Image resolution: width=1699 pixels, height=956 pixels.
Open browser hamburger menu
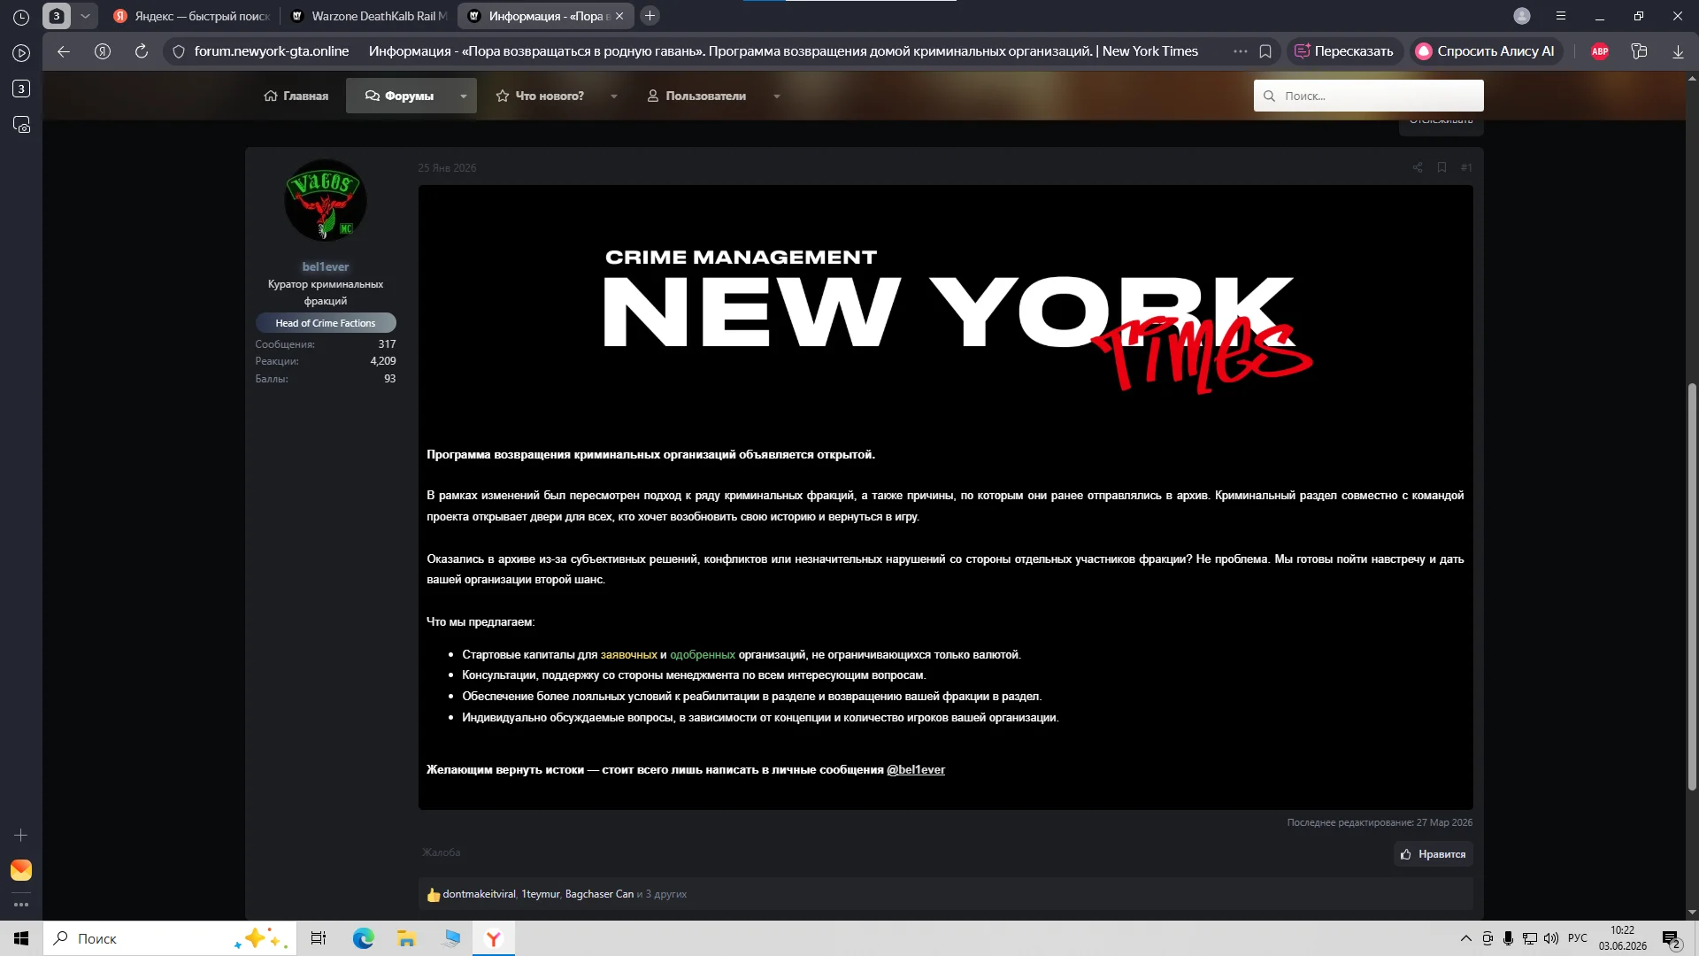click(1561, 16)
